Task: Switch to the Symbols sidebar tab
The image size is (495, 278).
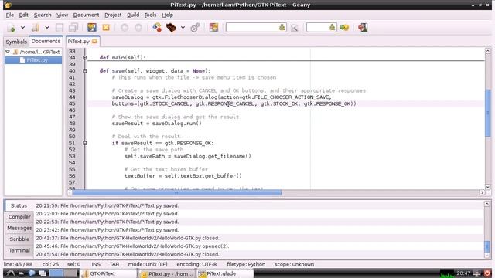Action: pyautogui.click(x=16, y=42)
